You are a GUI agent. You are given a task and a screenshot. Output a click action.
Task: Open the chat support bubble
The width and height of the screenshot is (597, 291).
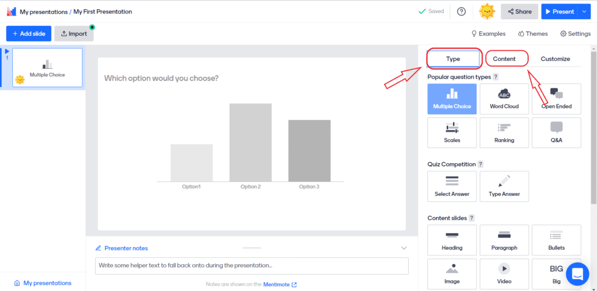click(x=577, y=274)
